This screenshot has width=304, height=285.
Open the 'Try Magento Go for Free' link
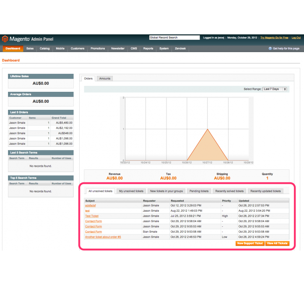[274, 38]
